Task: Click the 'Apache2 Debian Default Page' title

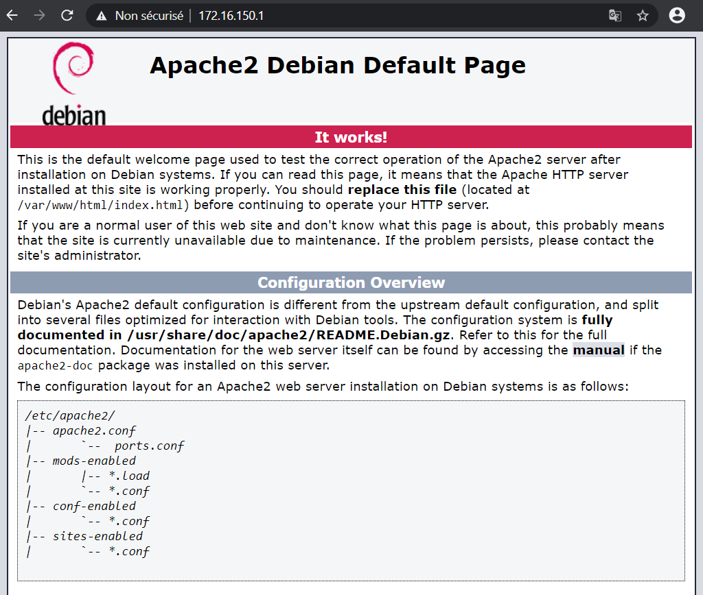Action: (x=337, y=66)
